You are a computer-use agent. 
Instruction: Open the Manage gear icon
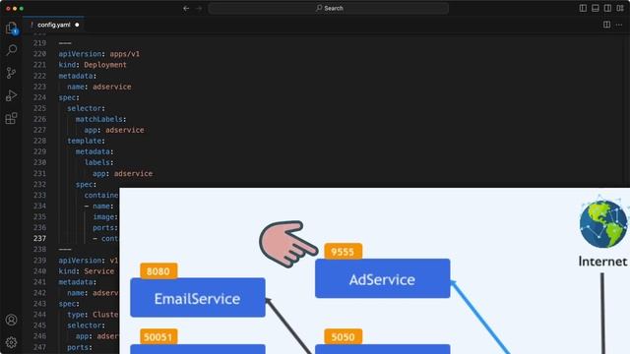11,342
